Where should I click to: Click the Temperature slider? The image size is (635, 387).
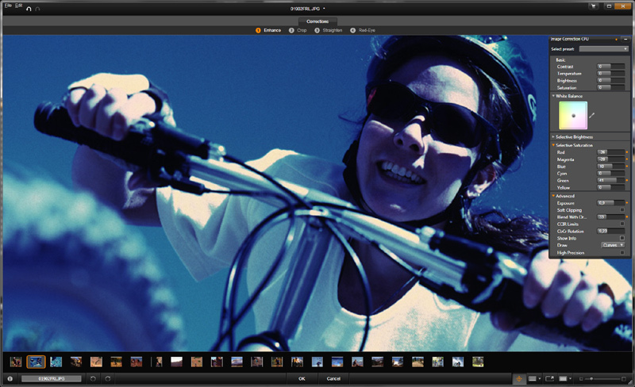tap(611, 73)
